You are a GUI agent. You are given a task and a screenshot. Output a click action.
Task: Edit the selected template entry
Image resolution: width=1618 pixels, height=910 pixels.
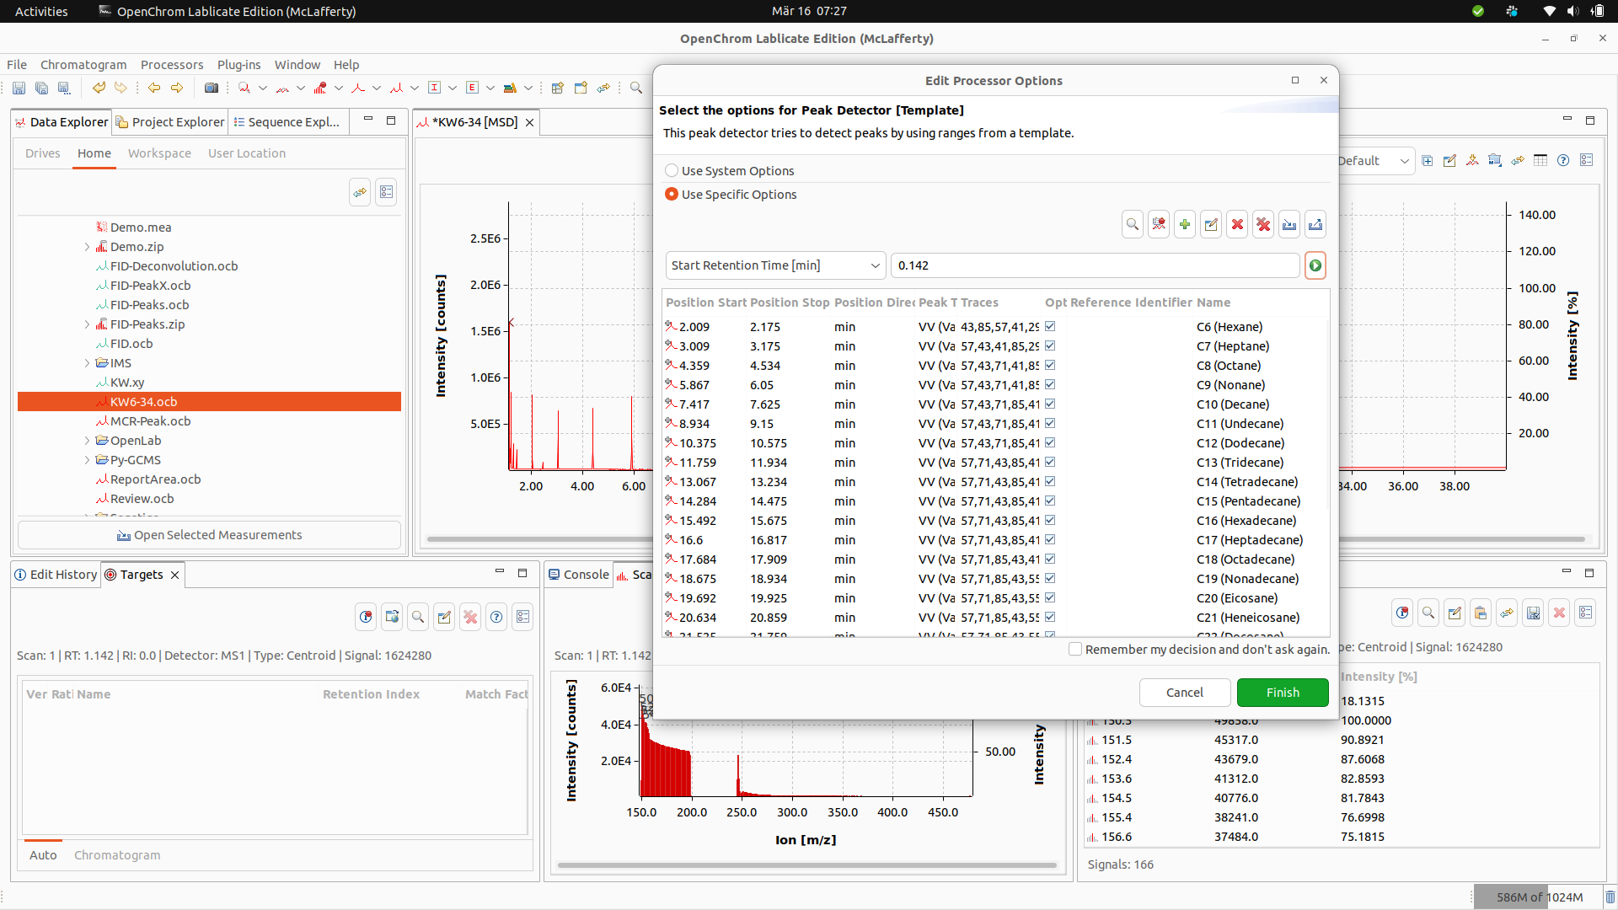(1211, 224)
